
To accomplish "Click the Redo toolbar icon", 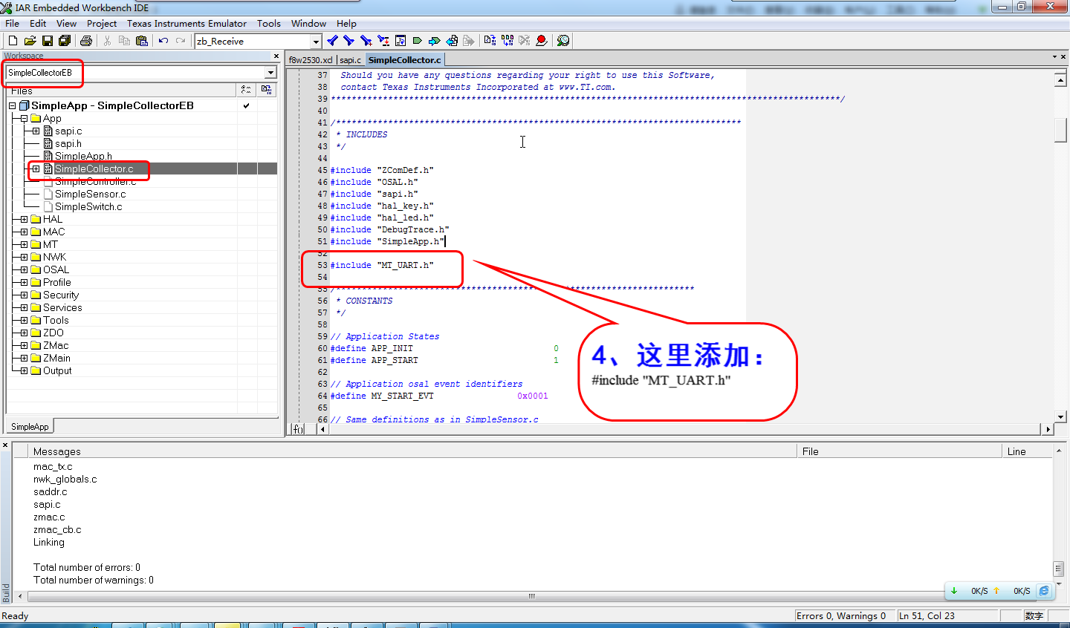I will click(x=181, y=41).
